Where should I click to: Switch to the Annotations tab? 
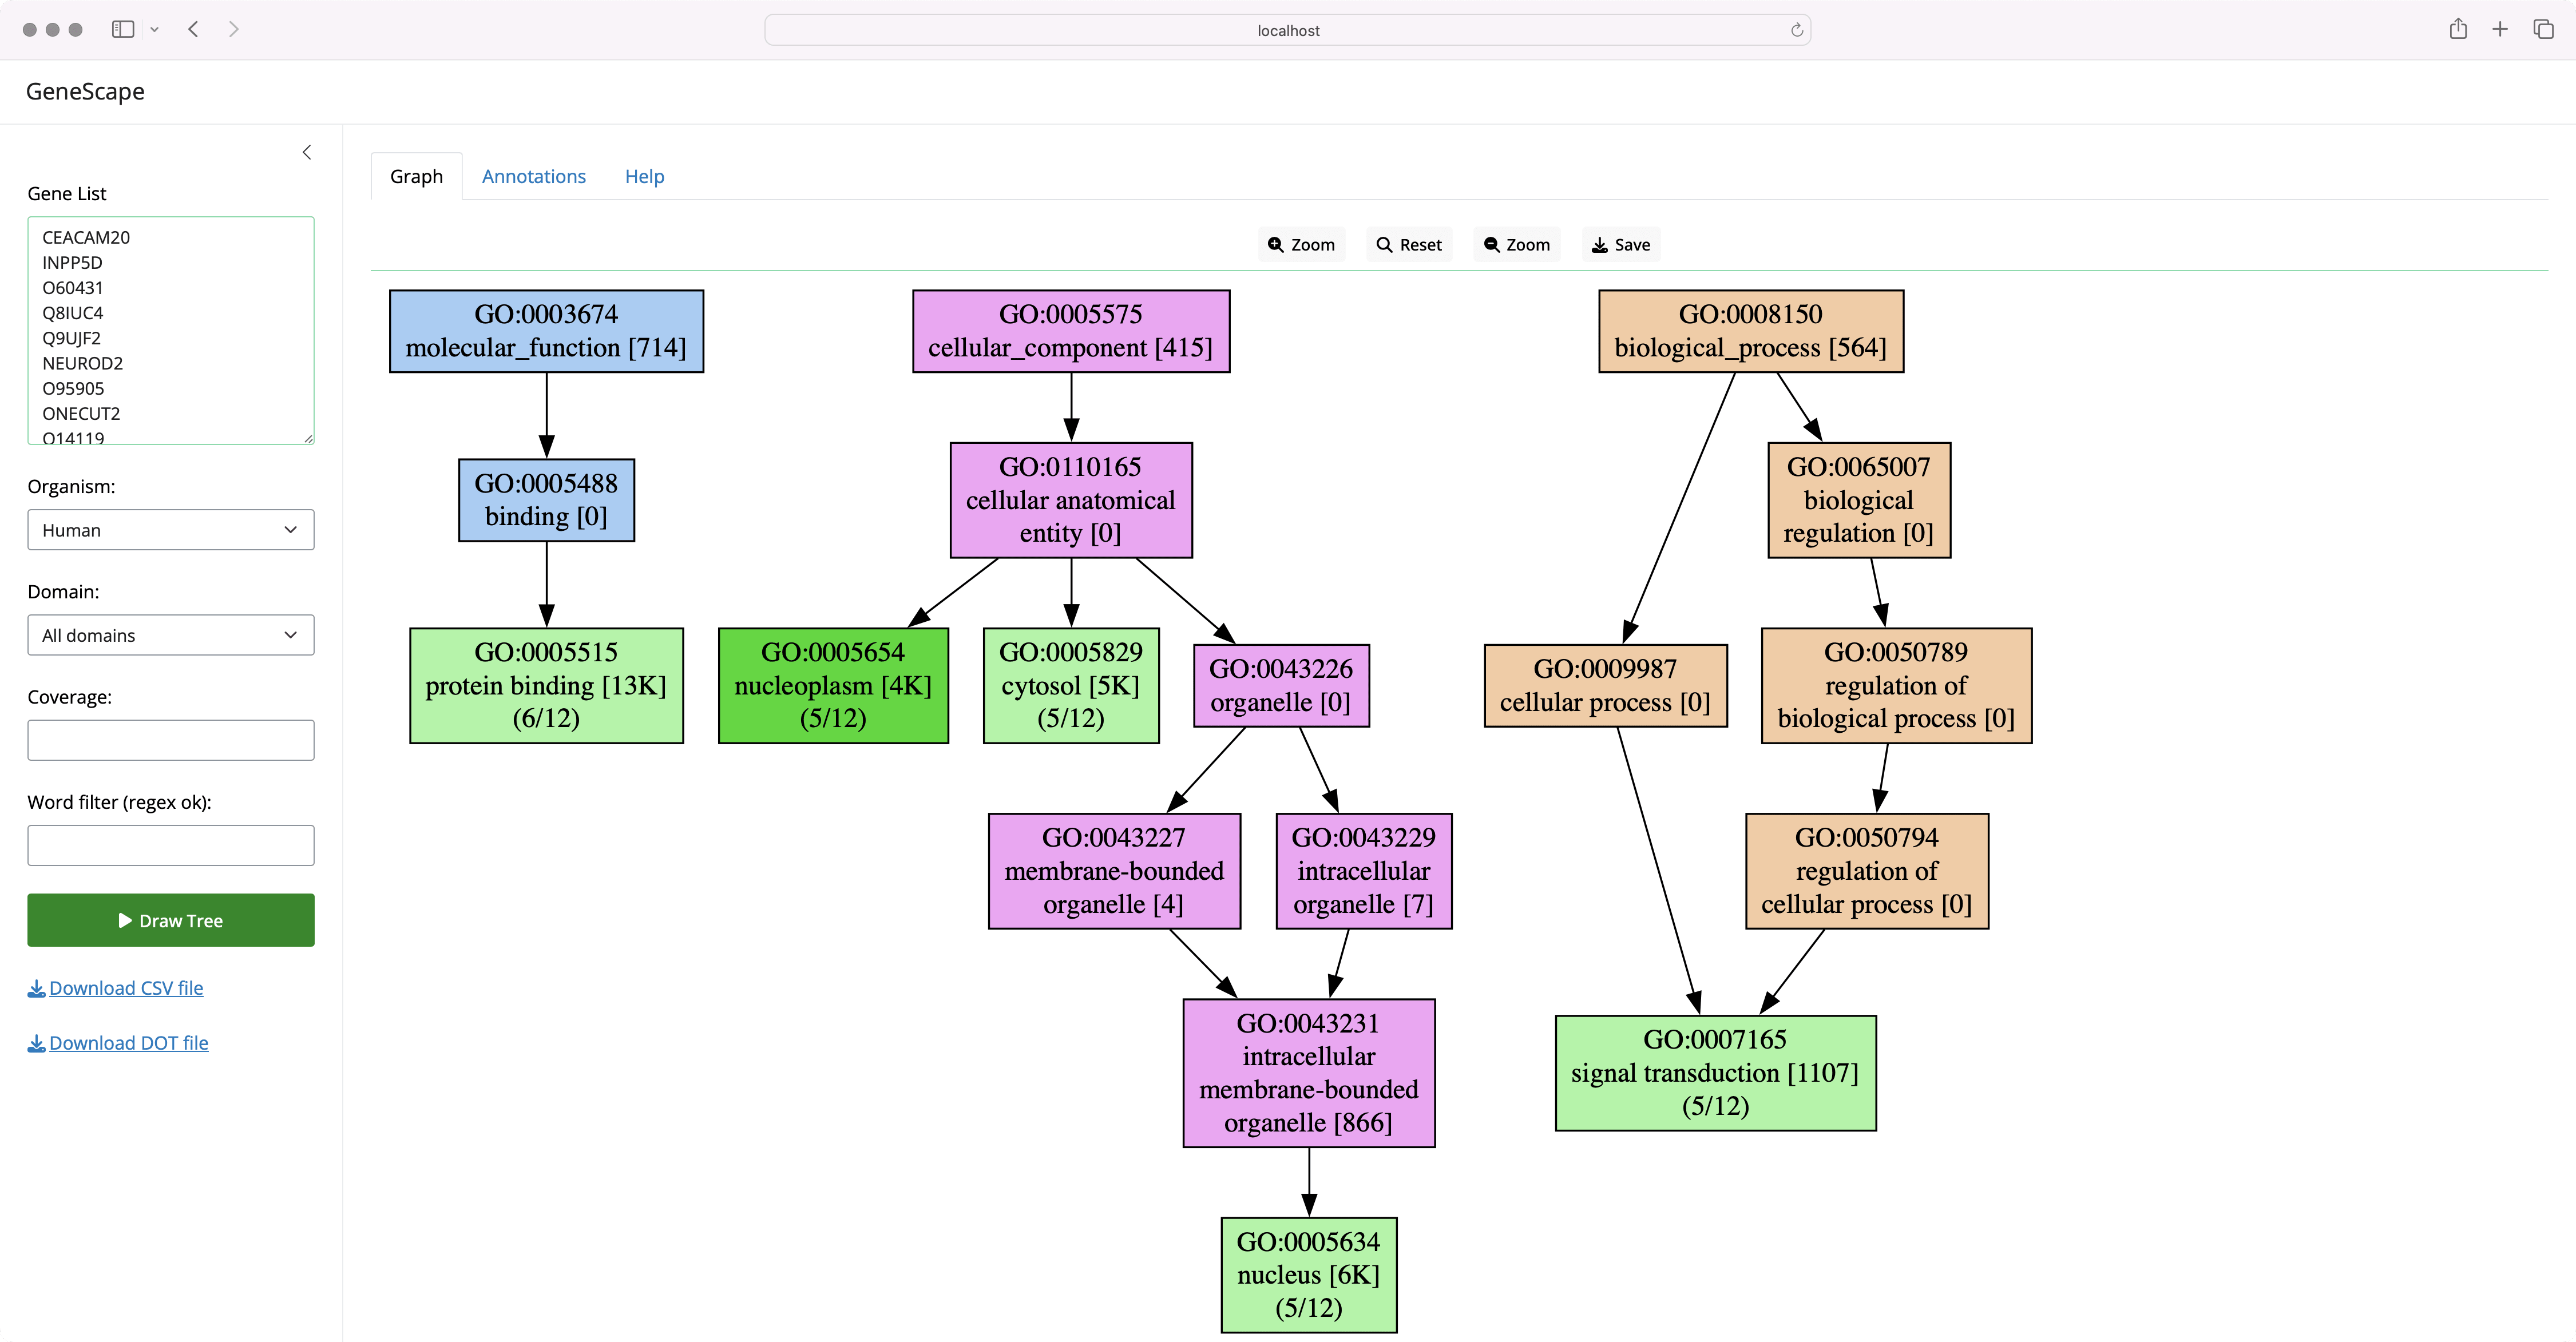[x=533, y=176]
